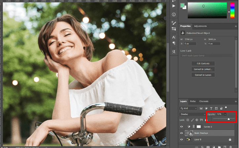Filter layers by adjustment layers icon
This screenshot has height=148, width=239.
206,108
